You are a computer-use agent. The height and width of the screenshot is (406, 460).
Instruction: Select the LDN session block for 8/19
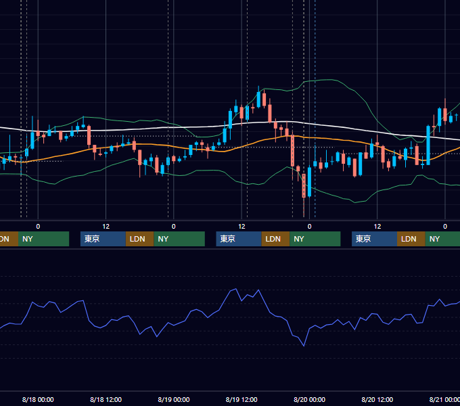pyautogui.click(x=275, y=239)
